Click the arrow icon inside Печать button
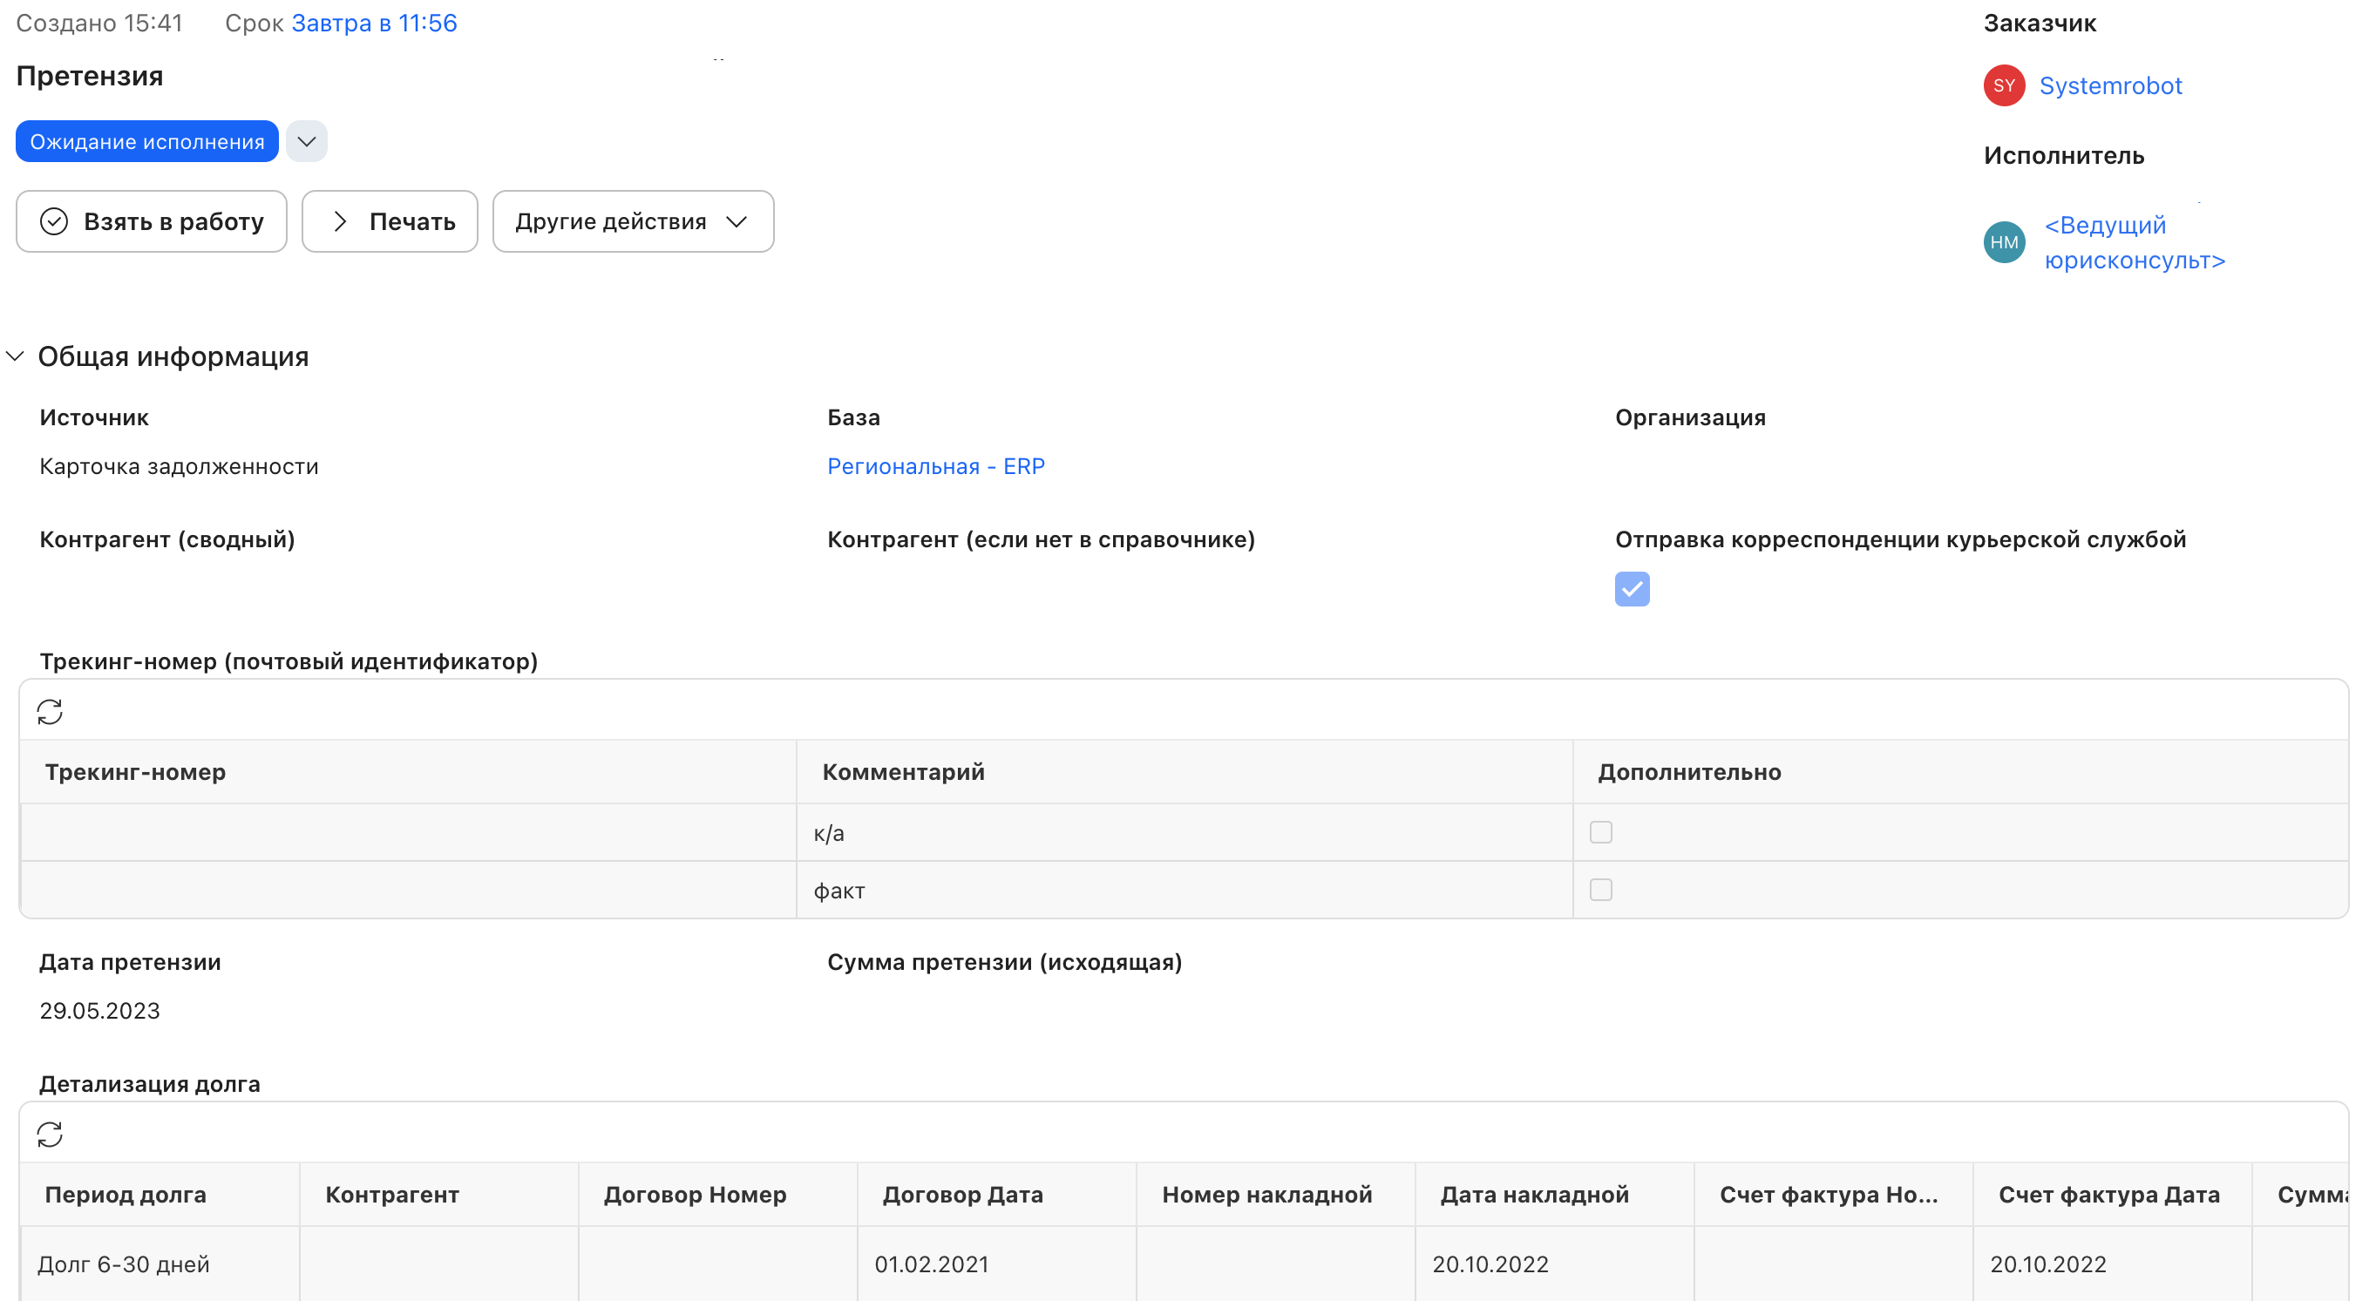The width and height of the screenshot is (2376, 1301). pyautogui.click(x=340, y=221)
